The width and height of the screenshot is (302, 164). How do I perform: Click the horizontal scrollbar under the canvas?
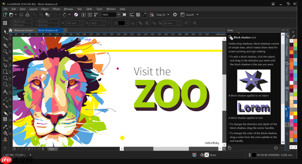(x=171, y=149)
